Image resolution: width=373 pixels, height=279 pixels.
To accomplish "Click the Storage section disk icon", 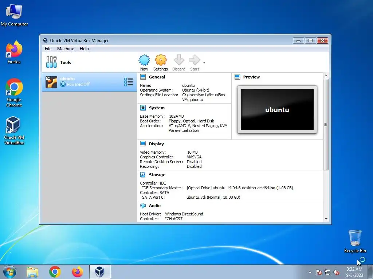I will click(143, 175).
